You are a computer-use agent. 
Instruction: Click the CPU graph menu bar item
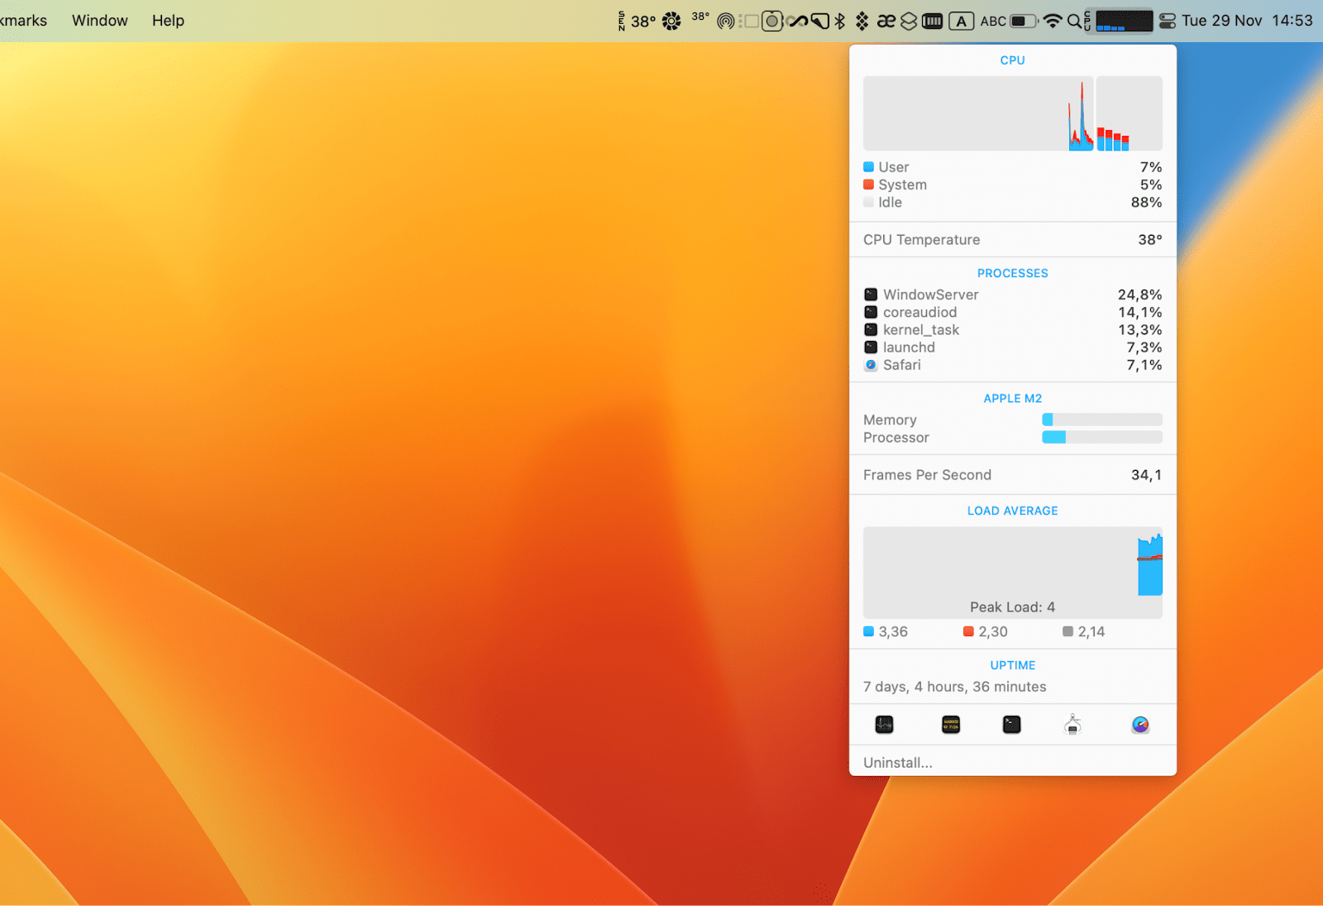point(1119,21)
